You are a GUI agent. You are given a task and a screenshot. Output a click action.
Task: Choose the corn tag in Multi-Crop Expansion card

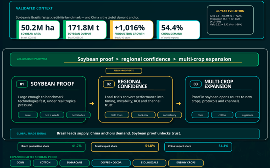pos(200,115)
